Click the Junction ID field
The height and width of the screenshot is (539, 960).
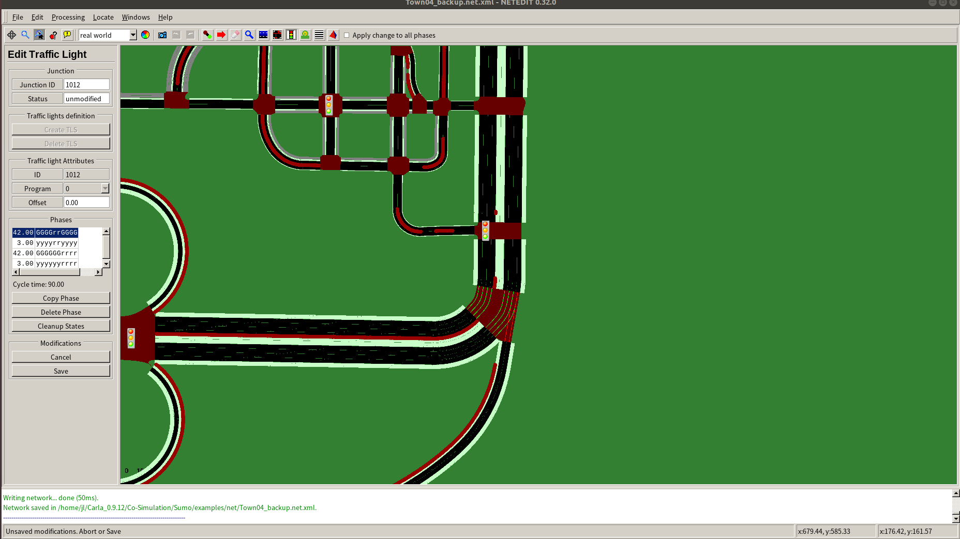[86, 85]
